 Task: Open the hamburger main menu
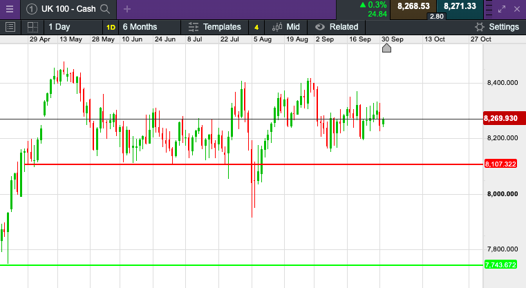[10, 9]
